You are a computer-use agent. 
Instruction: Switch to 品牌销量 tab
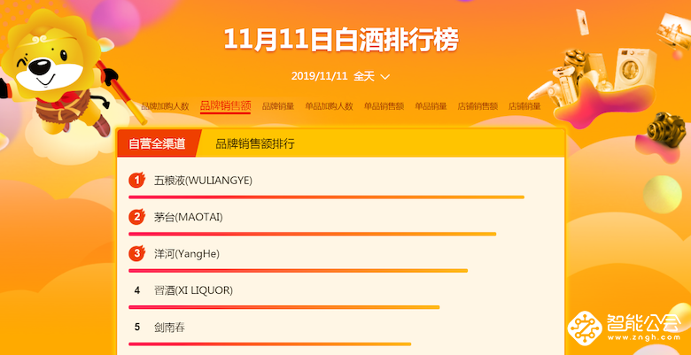278,106
